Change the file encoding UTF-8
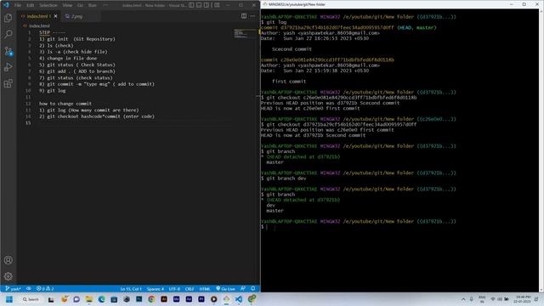 click(174, 289)
